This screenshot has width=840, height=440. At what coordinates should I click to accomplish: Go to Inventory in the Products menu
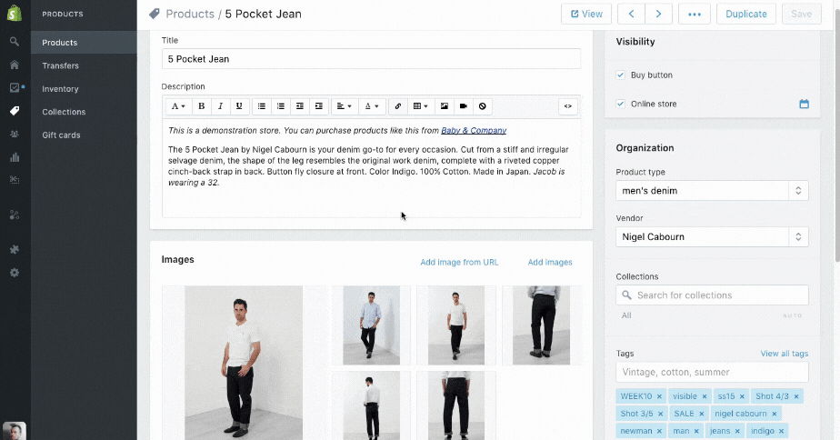pyautogui.click(x=60, y=89)
